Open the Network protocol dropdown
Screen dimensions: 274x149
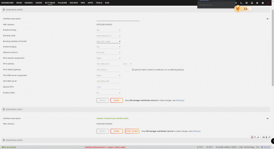click(x=108, y=53)
